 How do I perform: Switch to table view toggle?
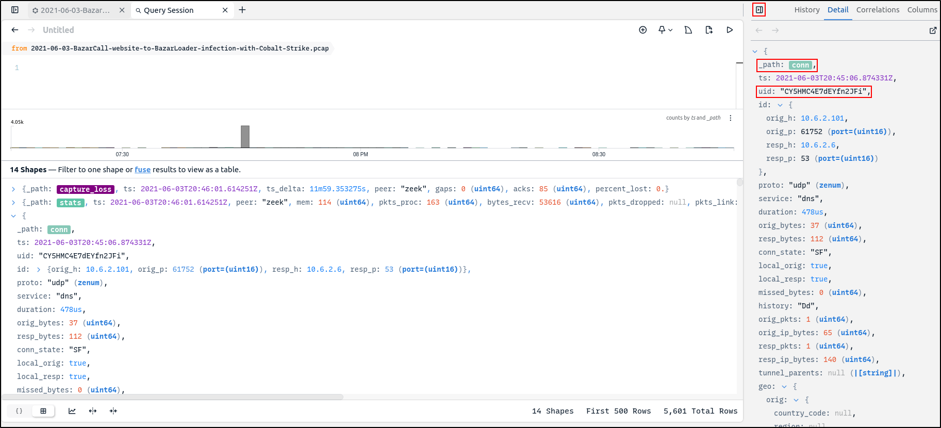(43, 411)
